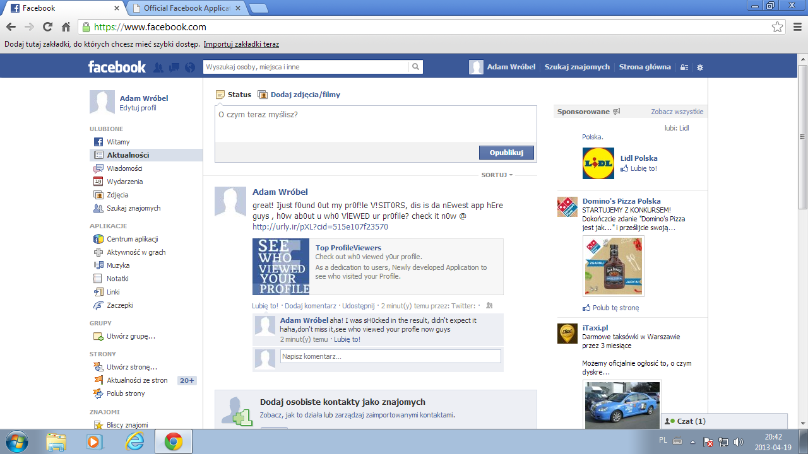Click Zobacz wszystkie in Sponsorowane
Image resolution: width=808 pixels, height=454 pixels.
tap(677, 112)
